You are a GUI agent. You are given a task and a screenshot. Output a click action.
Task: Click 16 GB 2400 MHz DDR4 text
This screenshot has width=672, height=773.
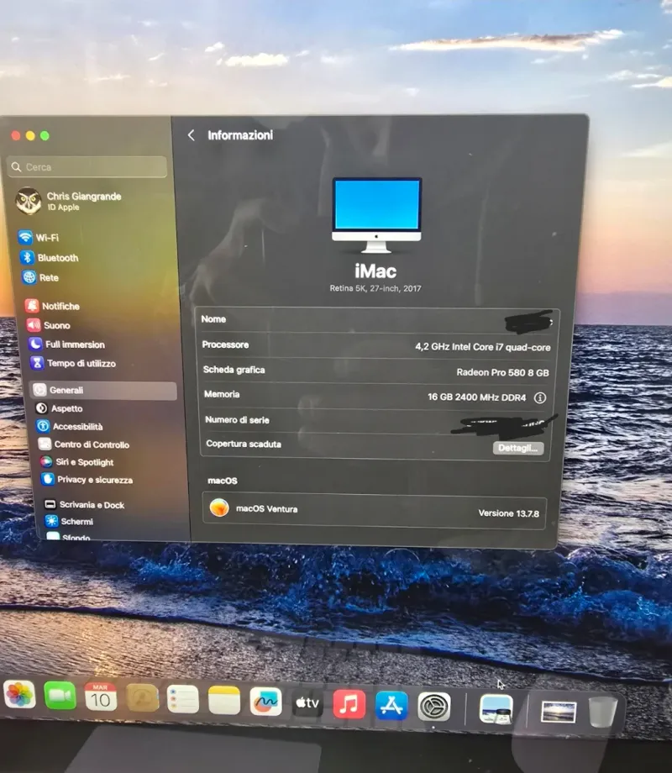(477, 397)
